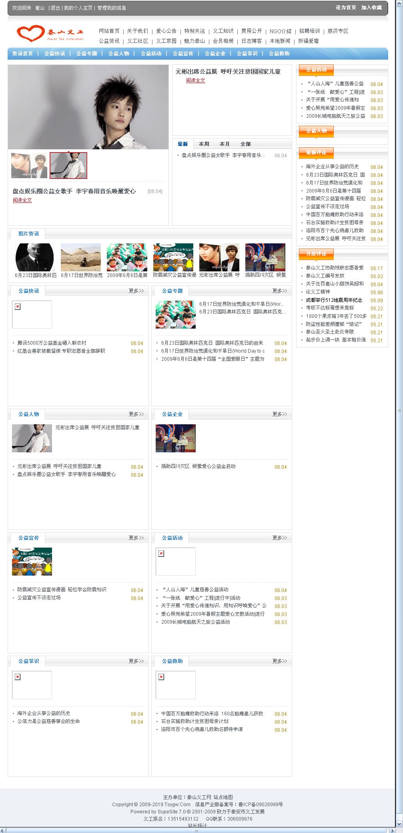
Task: Open 公信力是公益慈善事业的生命 article
Action: tap(48, 721)
